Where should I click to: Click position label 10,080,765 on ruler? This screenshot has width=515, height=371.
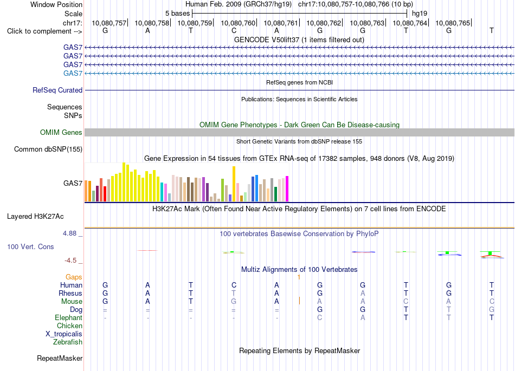pos(453,23)
